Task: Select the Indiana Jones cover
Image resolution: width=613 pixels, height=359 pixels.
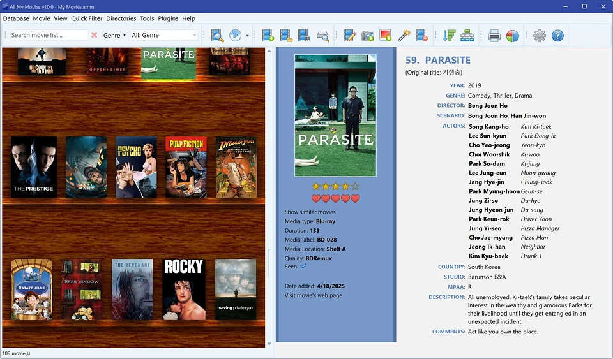Action: [x=236, y=166]
